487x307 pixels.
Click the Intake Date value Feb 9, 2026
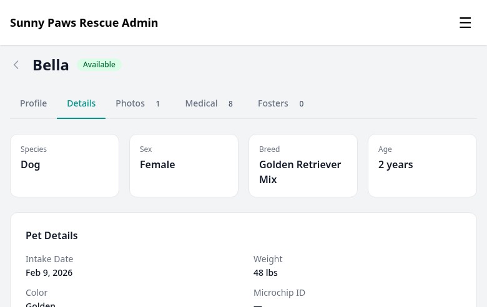tap(49, 273)
